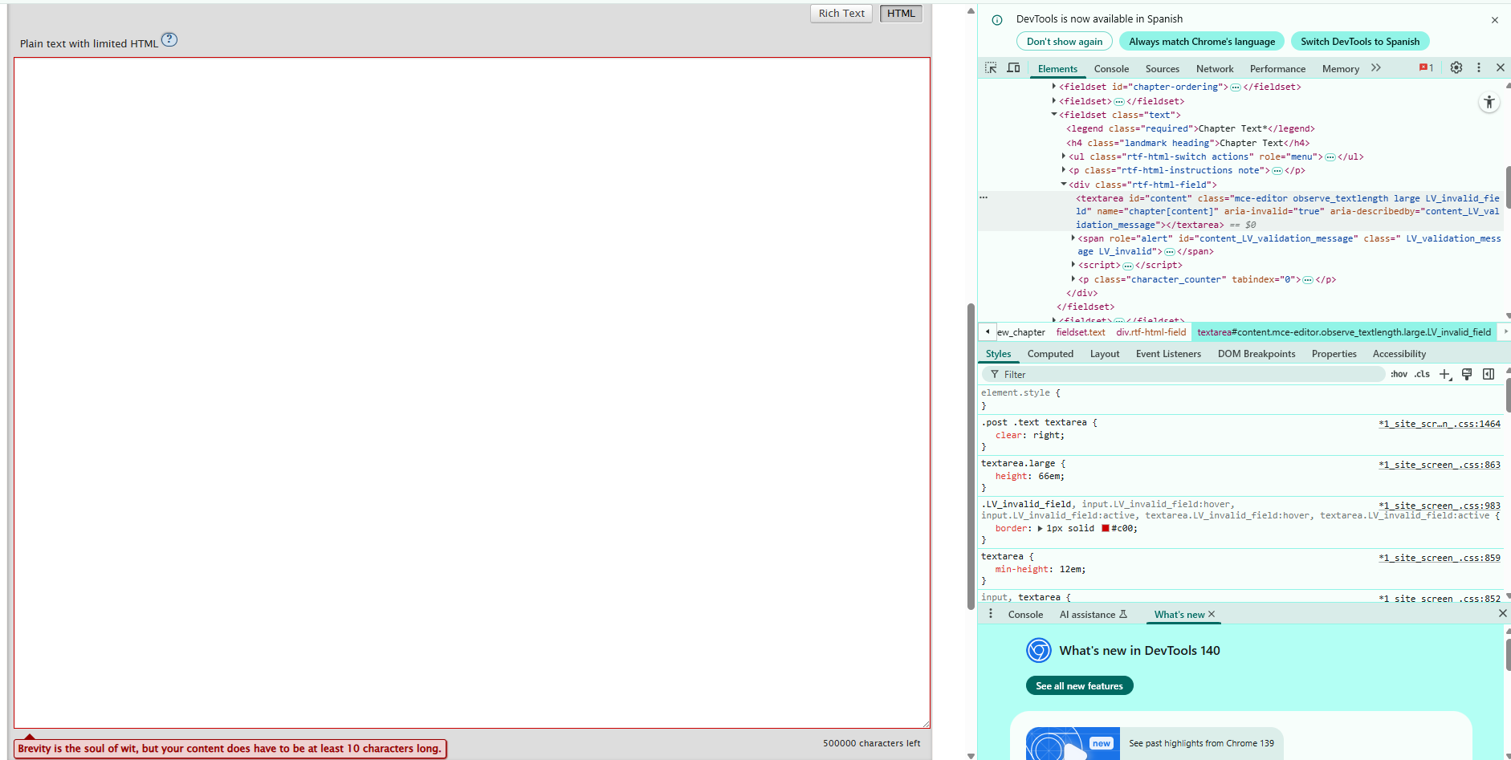This screenshot has height=760, width=1511.
Task: Click the Chrome logo in What's new
Action: 1039,650
